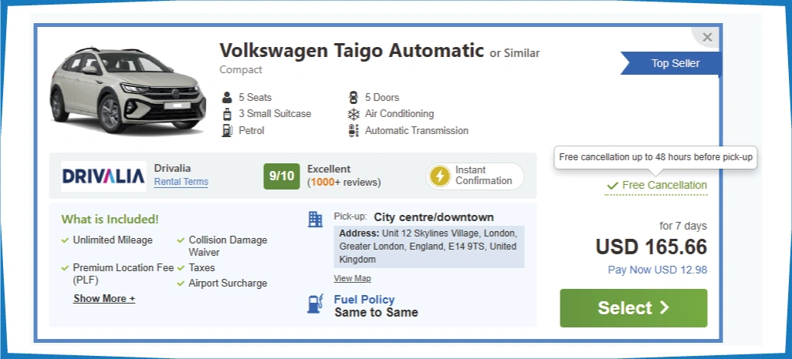This screenshot has height=359, width=792.
Task: Click the Drivalia supplier logo
Action: point(103,176)
